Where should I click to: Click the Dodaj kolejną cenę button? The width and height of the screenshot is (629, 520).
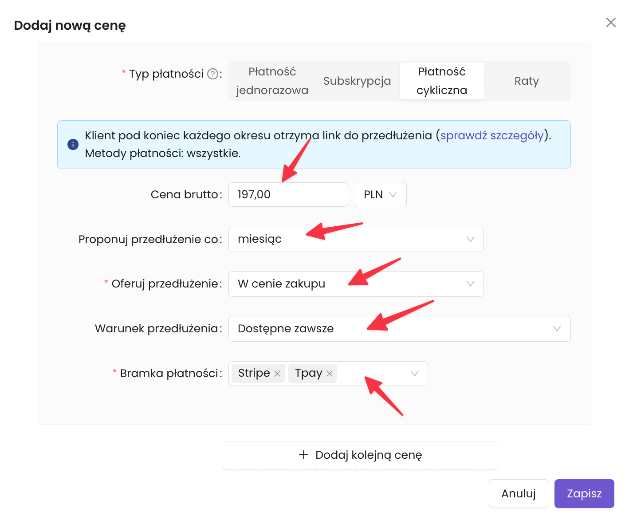click(360, 455)
